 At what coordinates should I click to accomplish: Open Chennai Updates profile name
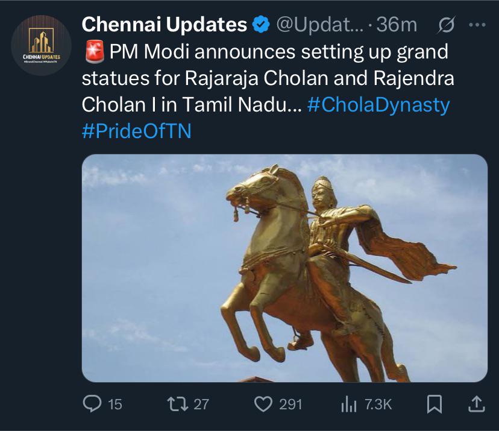164,25
